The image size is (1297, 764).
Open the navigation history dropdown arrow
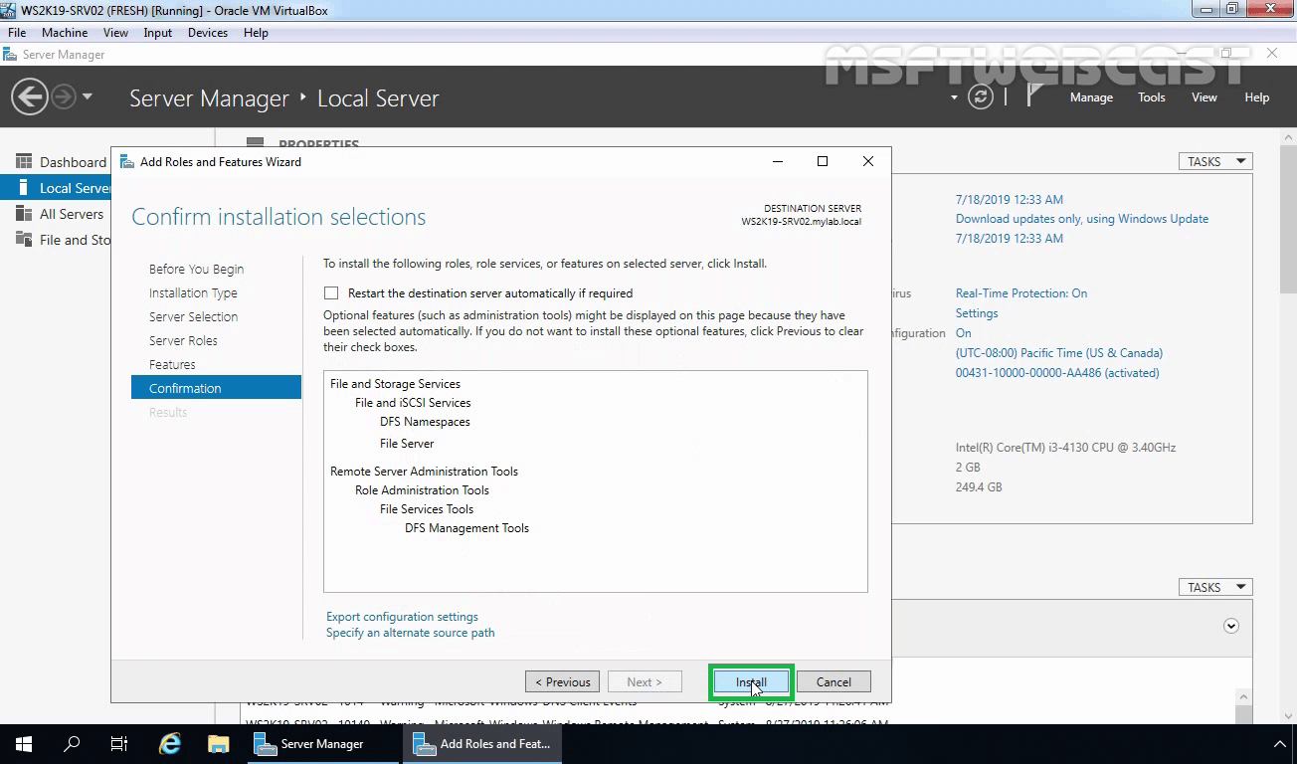(88, 96)
